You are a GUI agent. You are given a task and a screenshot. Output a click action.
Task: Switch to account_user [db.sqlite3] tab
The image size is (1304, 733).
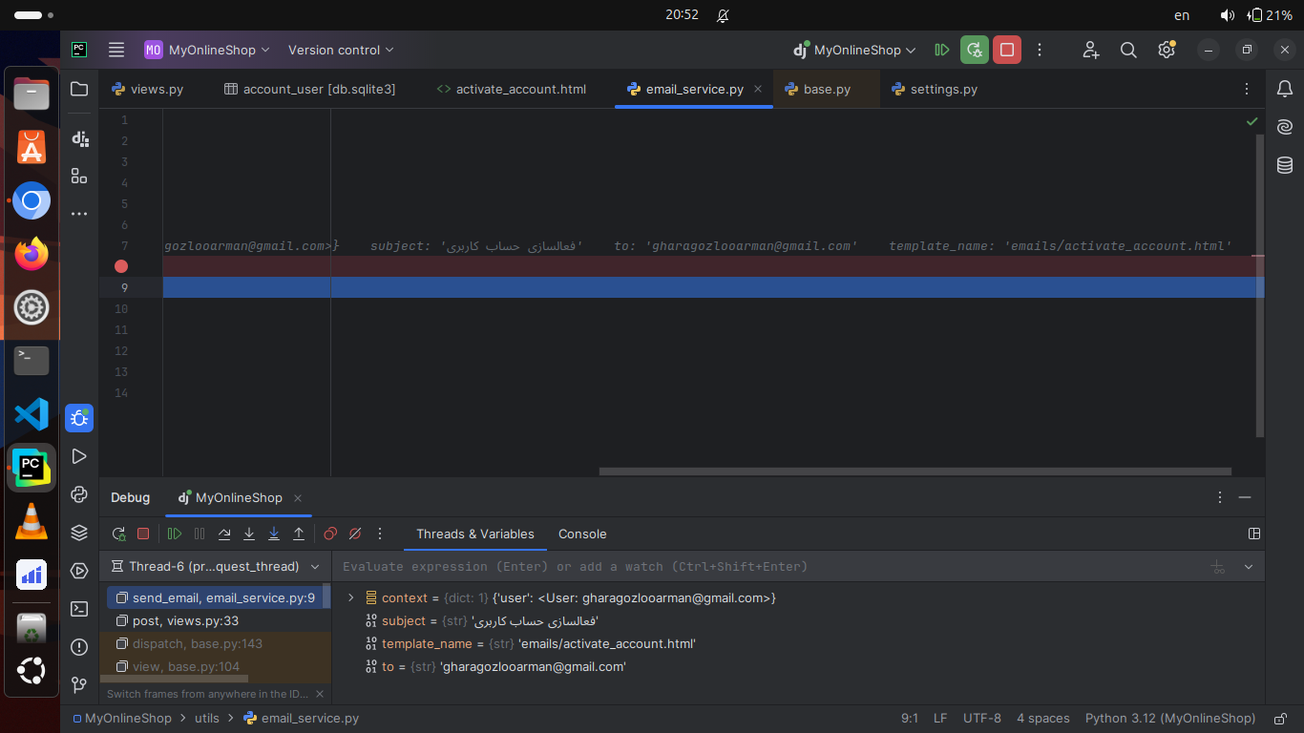coord(309,89)
